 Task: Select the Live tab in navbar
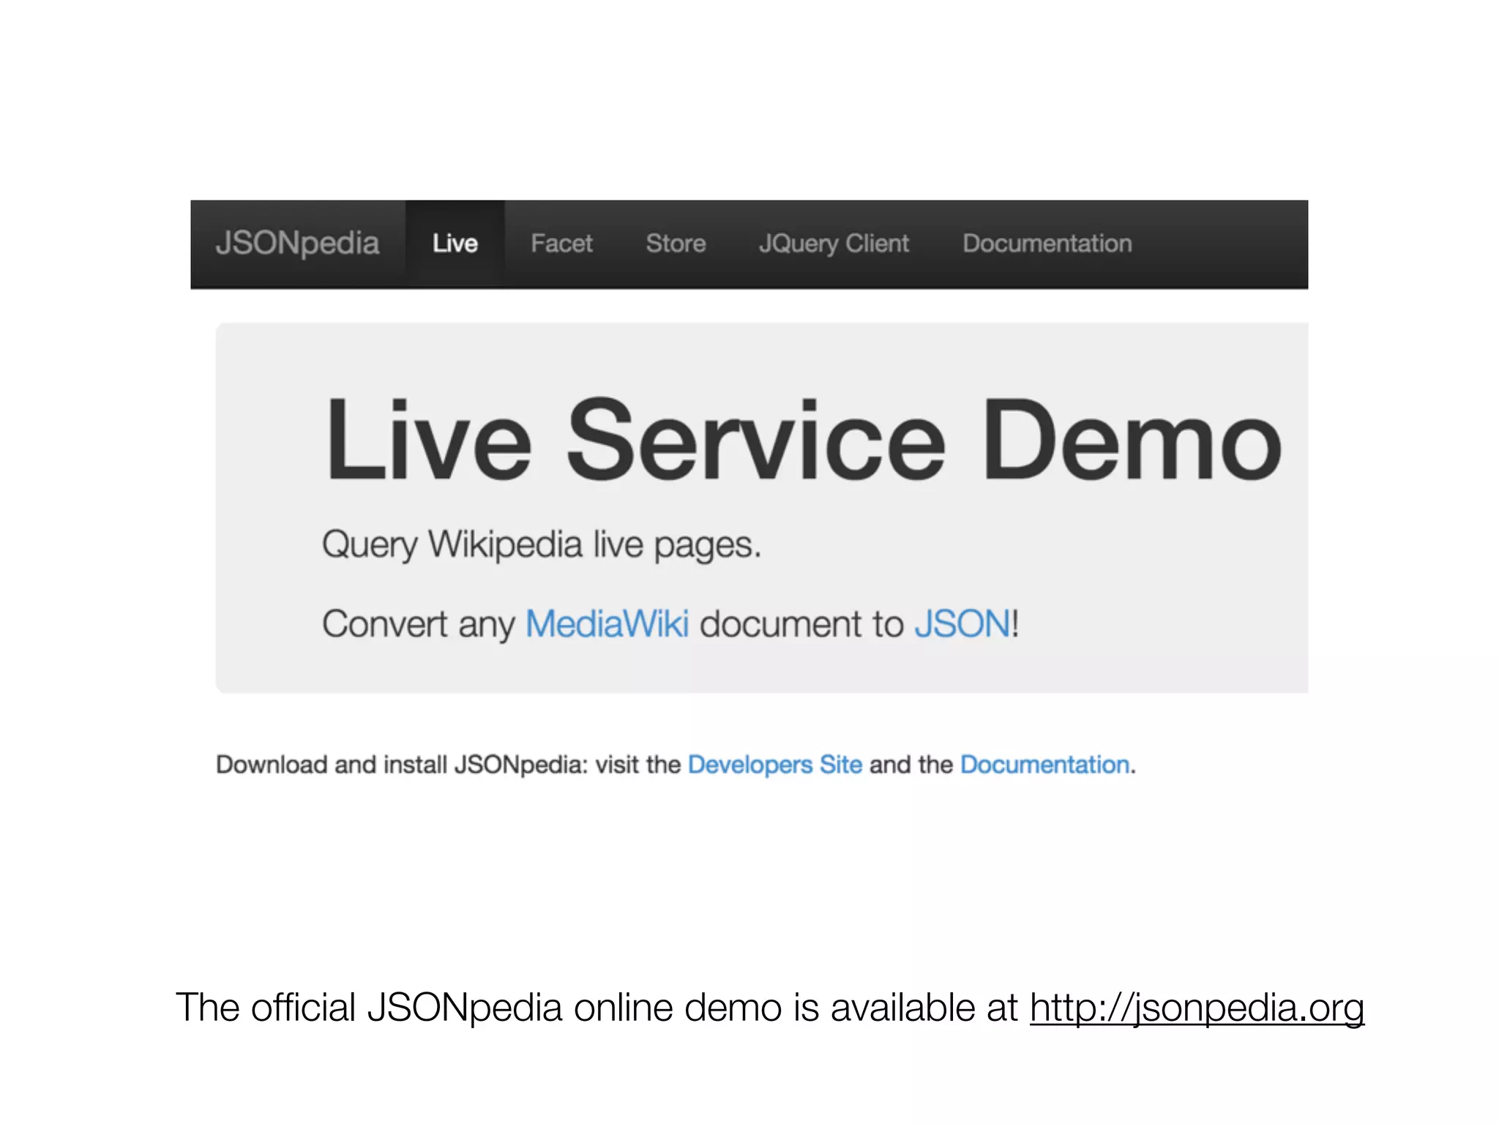455,244
